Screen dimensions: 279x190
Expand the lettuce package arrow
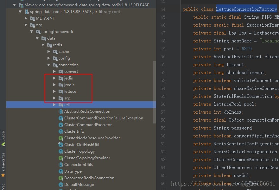[54, 91]
